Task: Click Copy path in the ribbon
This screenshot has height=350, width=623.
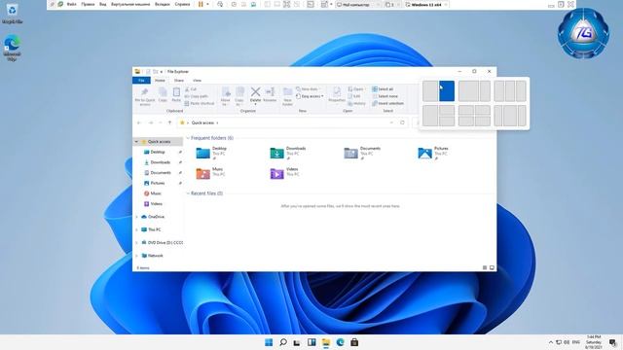Action: (197, 96)
